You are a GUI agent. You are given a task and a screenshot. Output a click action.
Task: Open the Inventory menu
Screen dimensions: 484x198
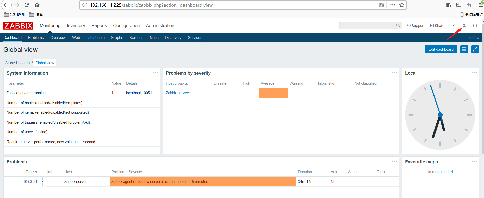pos(76,26)
